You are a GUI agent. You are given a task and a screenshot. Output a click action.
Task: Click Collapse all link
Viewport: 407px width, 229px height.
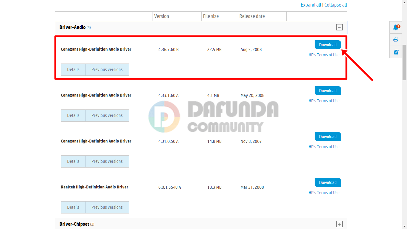click(x=335, y=5)
